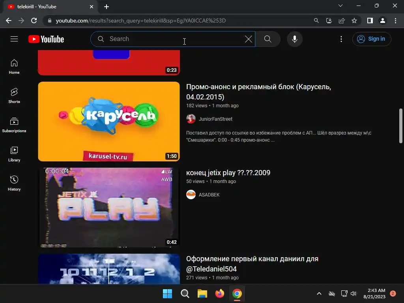Click the tray network display icon
404x303 pixels.
[x=344, y=294]
